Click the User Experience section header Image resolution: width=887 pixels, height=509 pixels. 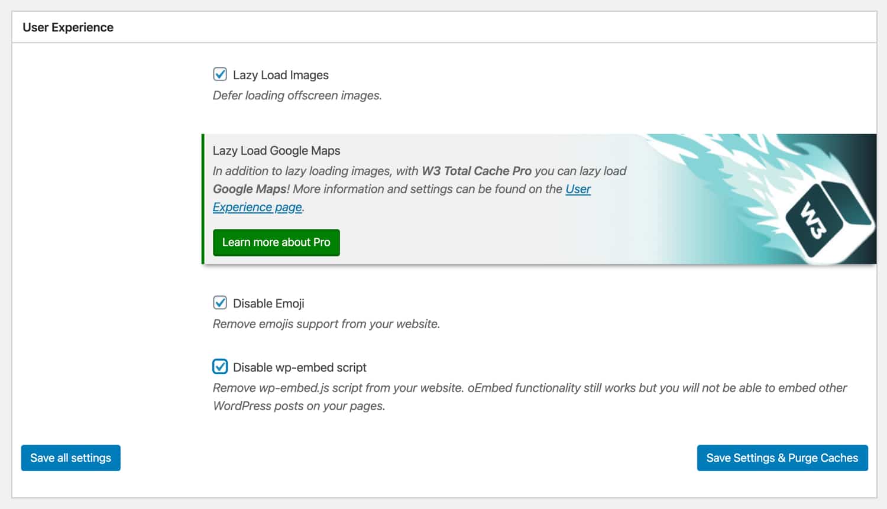click(x=67, y=27)
